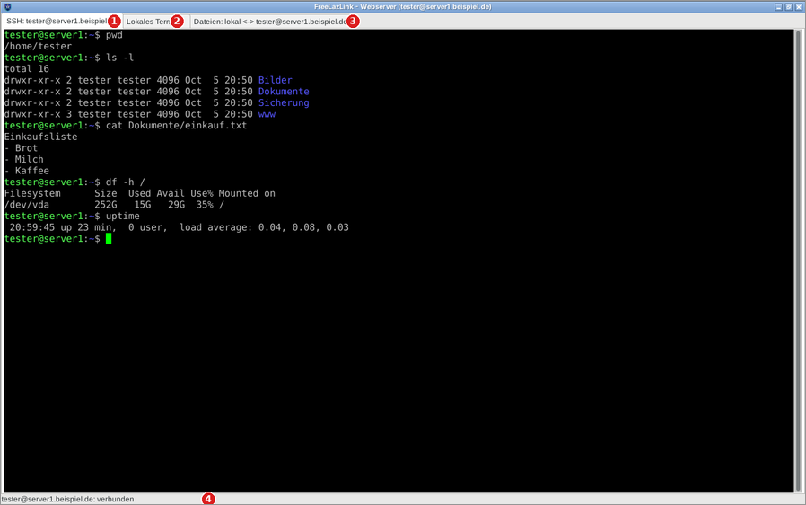806x505 pixels.
Task: Click the 'load average: 0.04, 0.08, 0.03' text
Action: point(264,227)
